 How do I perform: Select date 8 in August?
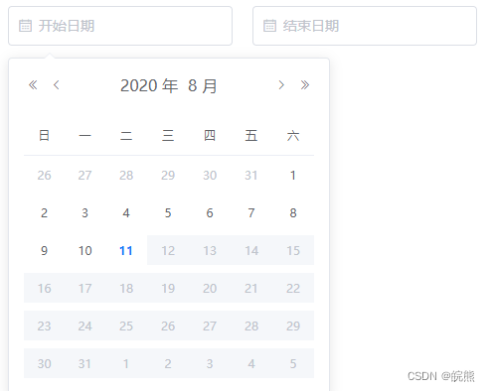pos(293,212)
